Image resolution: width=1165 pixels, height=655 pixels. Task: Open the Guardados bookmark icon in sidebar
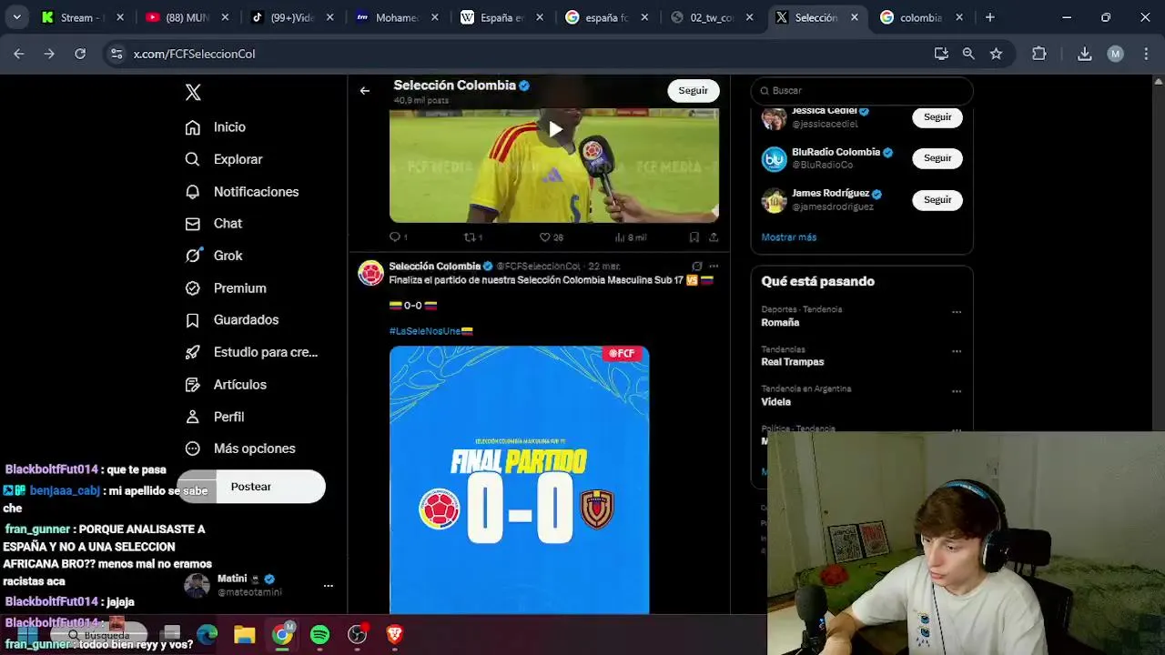tap(193, 320)
